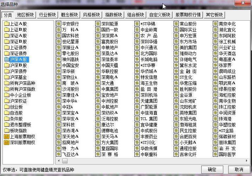Click the stock icon beside 徐工机械
This screenshot has width=252, height=176.
point(215,42)
